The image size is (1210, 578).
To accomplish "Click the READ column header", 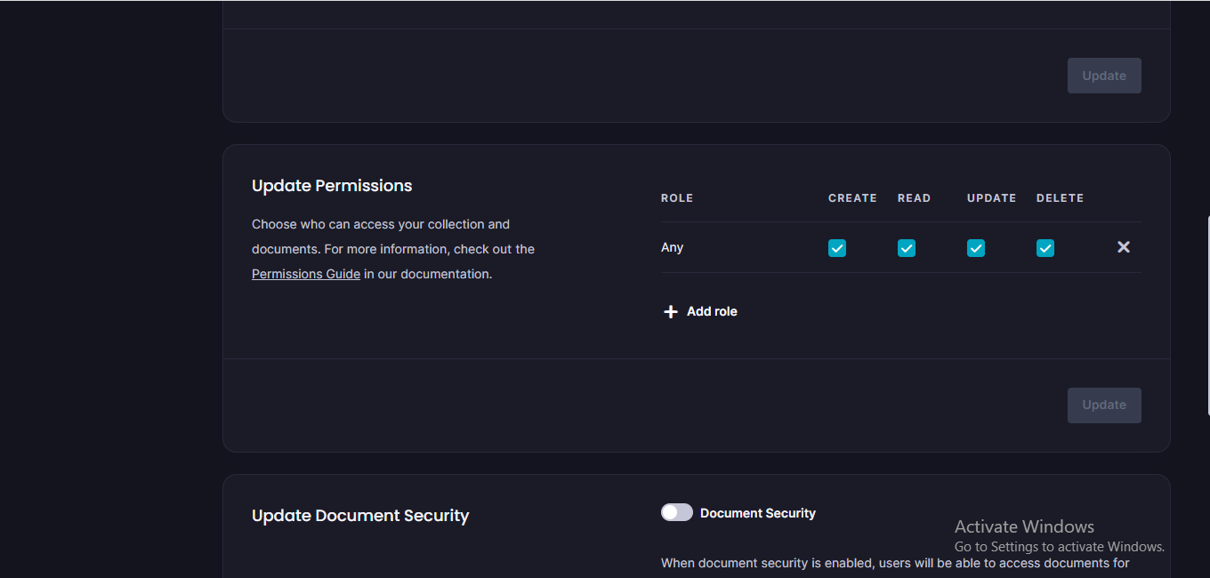I will 914,198.
